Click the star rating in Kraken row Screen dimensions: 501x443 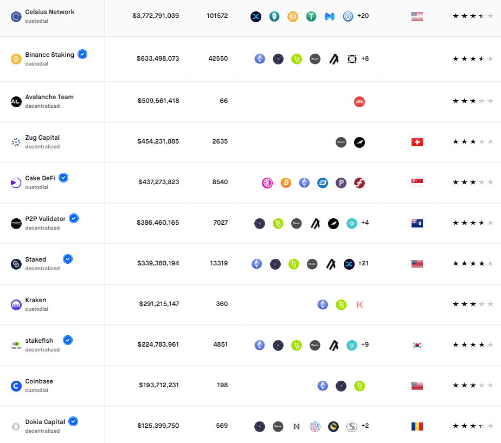(473, 304)
